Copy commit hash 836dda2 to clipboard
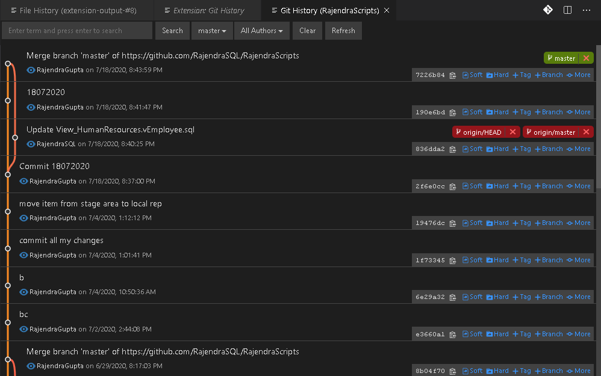The image size is (601, 376). click(x=452, y=149)
